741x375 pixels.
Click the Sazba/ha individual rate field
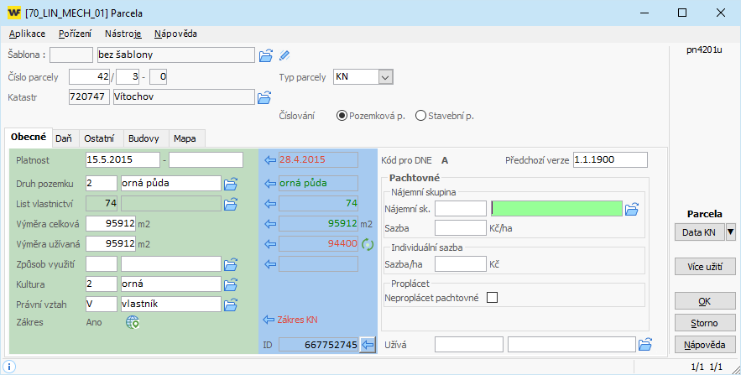click(x=460, y=263)
